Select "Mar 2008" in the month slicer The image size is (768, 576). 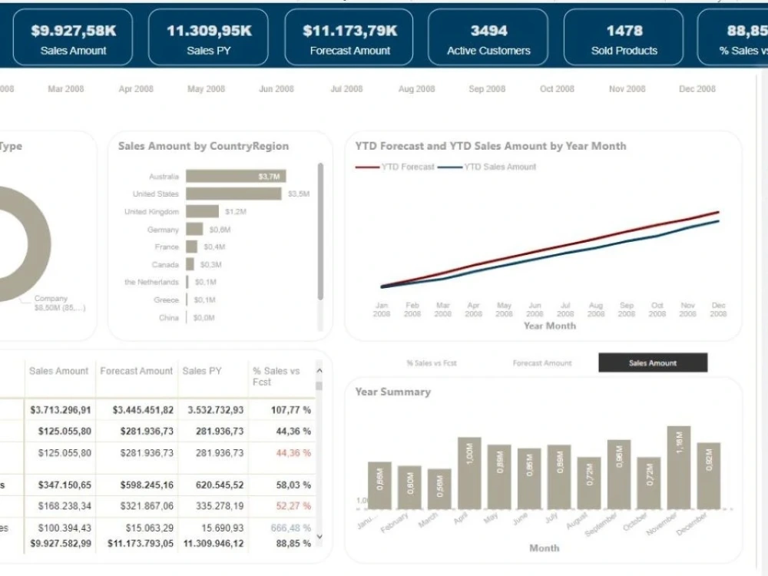65,88
